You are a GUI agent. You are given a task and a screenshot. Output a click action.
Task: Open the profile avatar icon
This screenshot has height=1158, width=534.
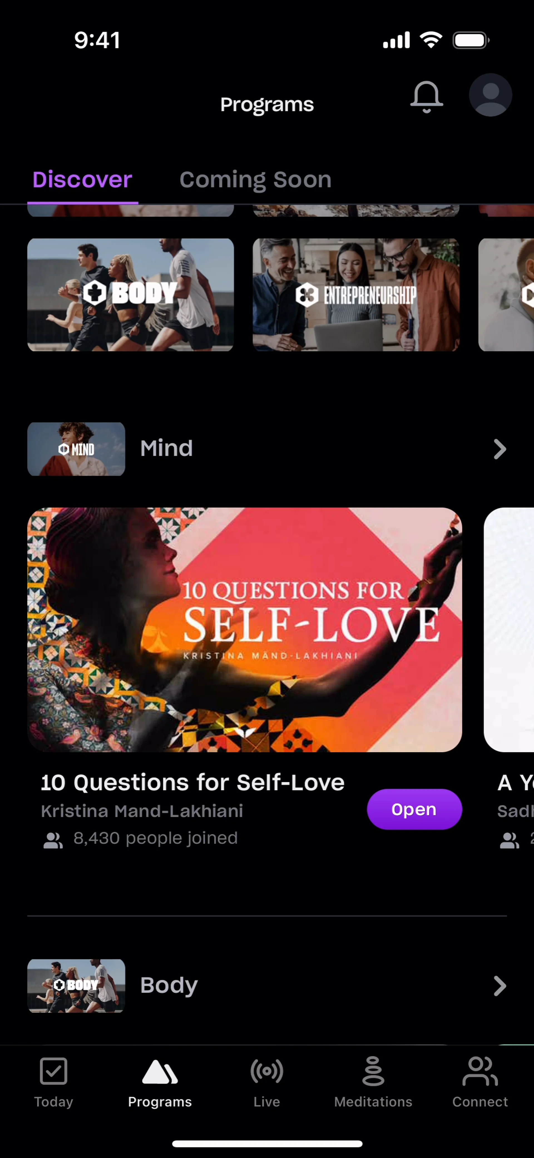coord(490,95)
